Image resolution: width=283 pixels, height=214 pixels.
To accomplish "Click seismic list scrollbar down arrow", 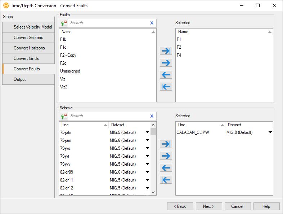I will coord(153,192).
